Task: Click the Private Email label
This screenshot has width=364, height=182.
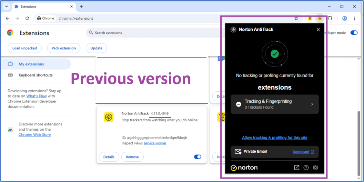Action: [255, 151]
